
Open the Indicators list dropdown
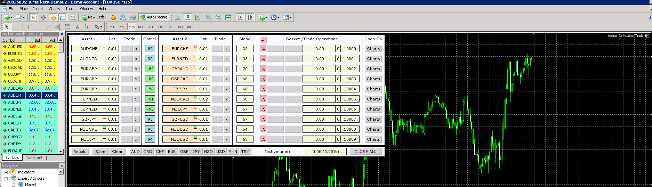pyautogui.click(x=263, y=17)
